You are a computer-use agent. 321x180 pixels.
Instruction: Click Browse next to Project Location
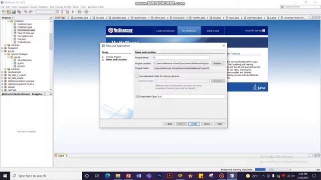[218, 63]
